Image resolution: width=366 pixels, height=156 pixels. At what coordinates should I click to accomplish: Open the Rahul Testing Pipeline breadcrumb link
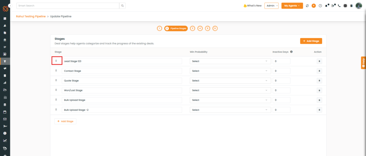coord(31,17)
